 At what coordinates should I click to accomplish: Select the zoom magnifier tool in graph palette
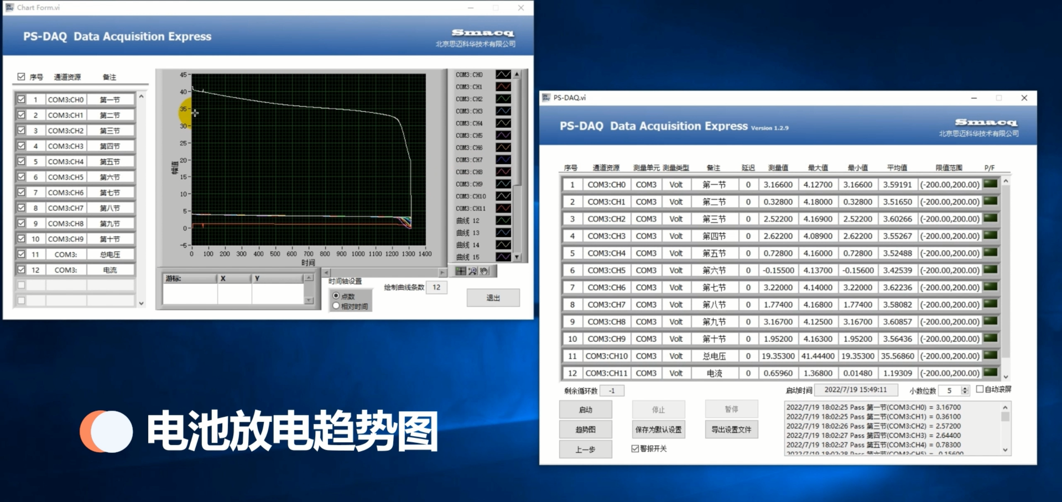472,271
